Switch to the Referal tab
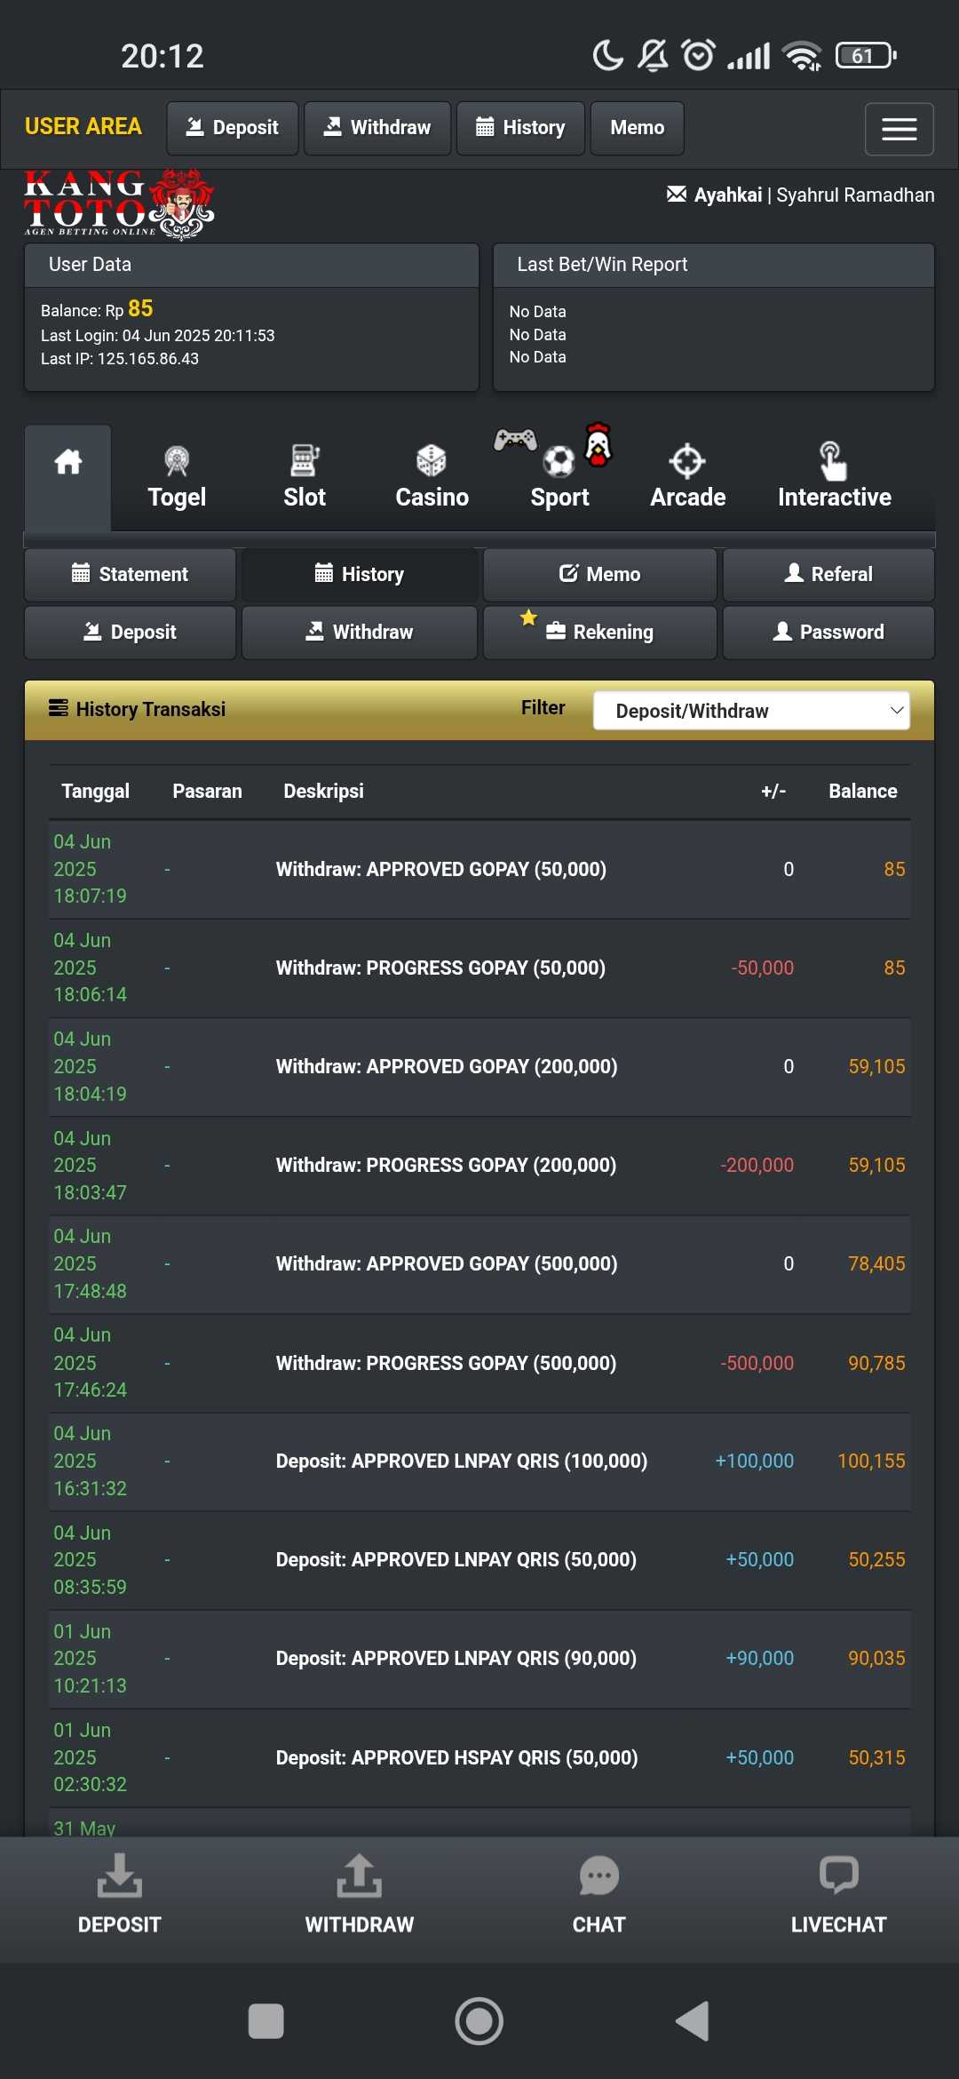Image resolution: width=959 pixels, height=2079 pixels. (x=828, y=575)
